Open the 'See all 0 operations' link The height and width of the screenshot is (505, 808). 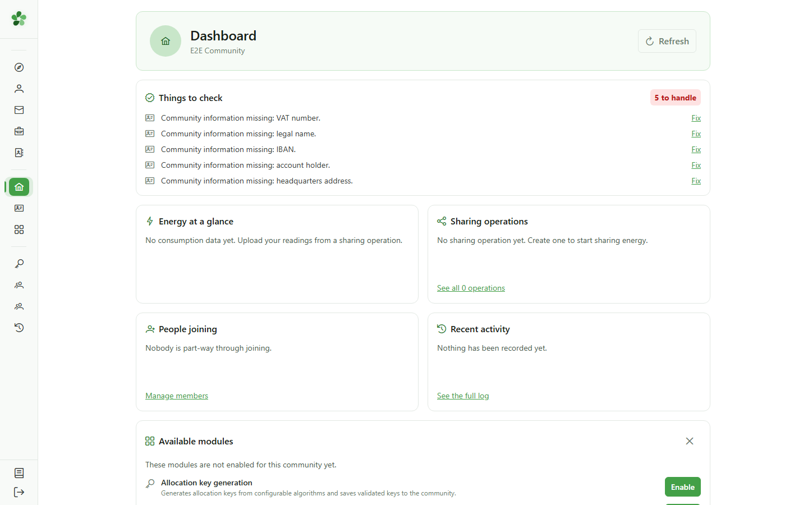[471, 288]
